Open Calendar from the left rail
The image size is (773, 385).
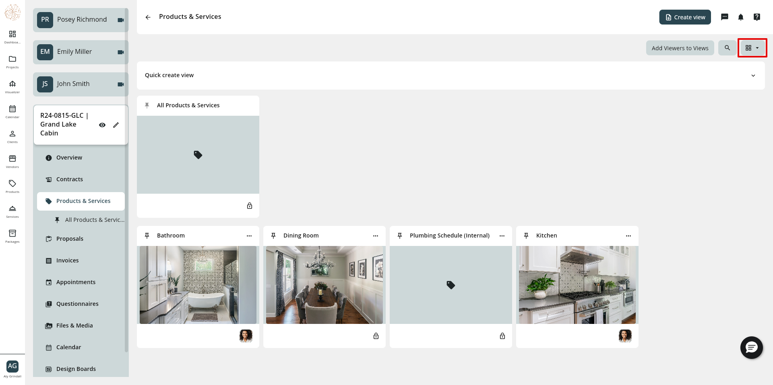coord(12,111)
